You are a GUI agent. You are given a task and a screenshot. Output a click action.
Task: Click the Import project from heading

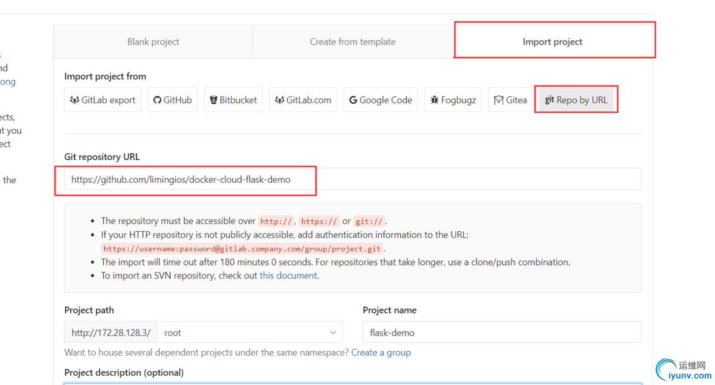tap(105, 76)
